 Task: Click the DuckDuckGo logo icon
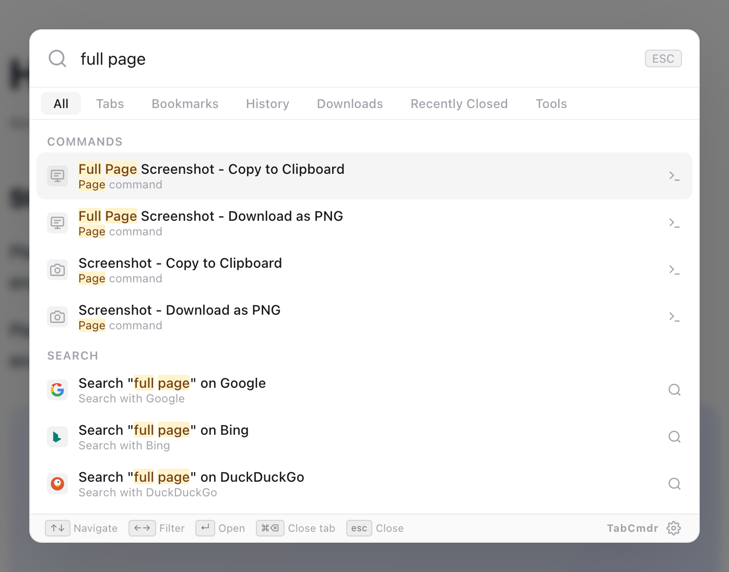pyautogui.click(x=57, y=484)
